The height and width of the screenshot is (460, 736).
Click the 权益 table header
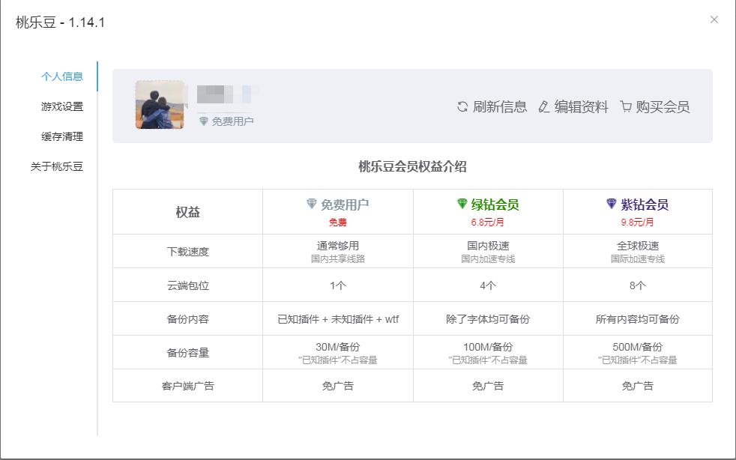(x=188, y=212)
